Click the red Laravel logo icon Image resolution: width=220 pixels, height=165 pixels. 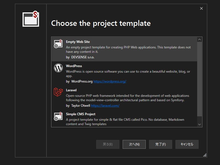click(x=58, y=92)
